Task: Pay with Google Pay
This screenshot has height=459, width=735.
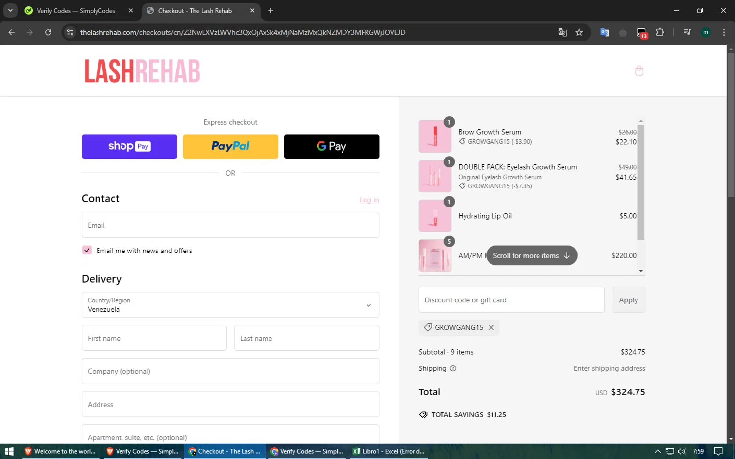Action: 332,146
